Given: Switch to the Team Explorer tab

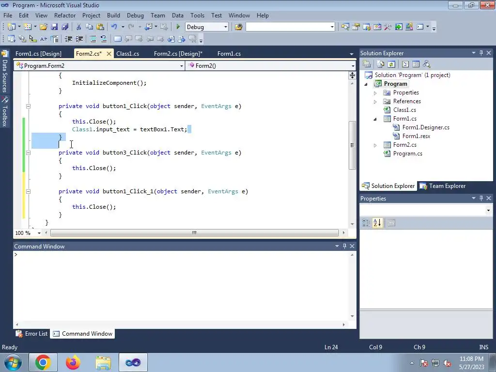Looking at the screenshot, I should [x=443, y=186].
